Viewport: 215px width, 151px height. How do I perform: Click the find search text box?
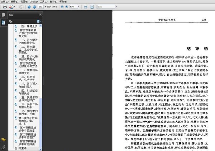tap(106, 7)
